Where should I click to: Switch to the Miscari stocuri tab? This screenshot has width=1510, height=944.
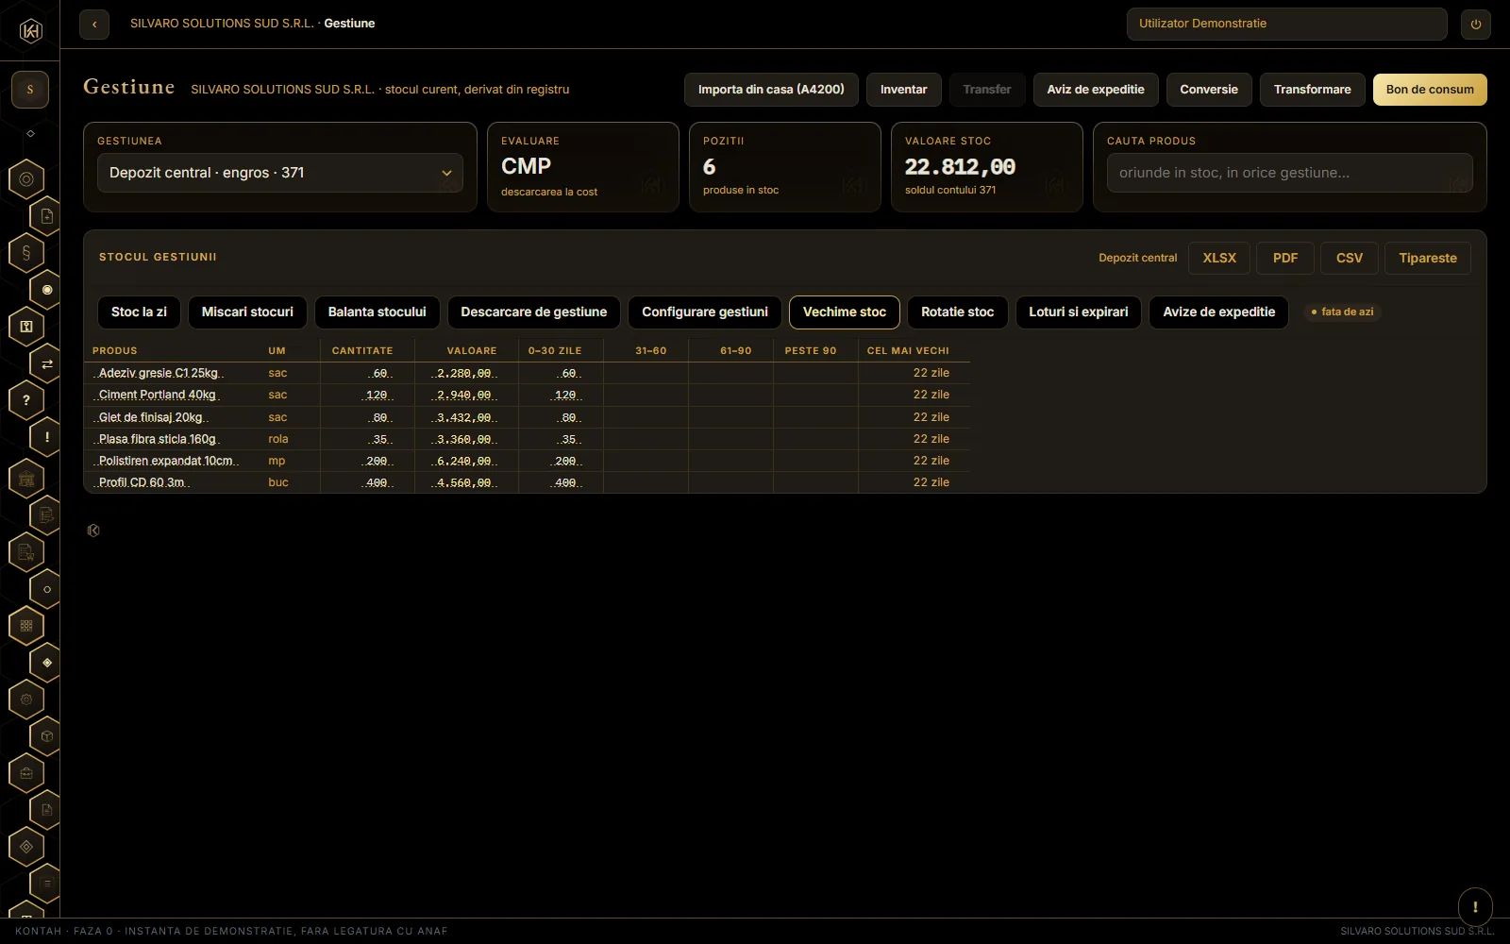[247, 312]
